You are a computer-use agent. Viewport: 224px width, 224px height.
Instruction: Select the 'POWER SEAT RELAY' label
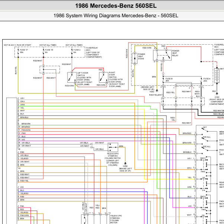176,53
